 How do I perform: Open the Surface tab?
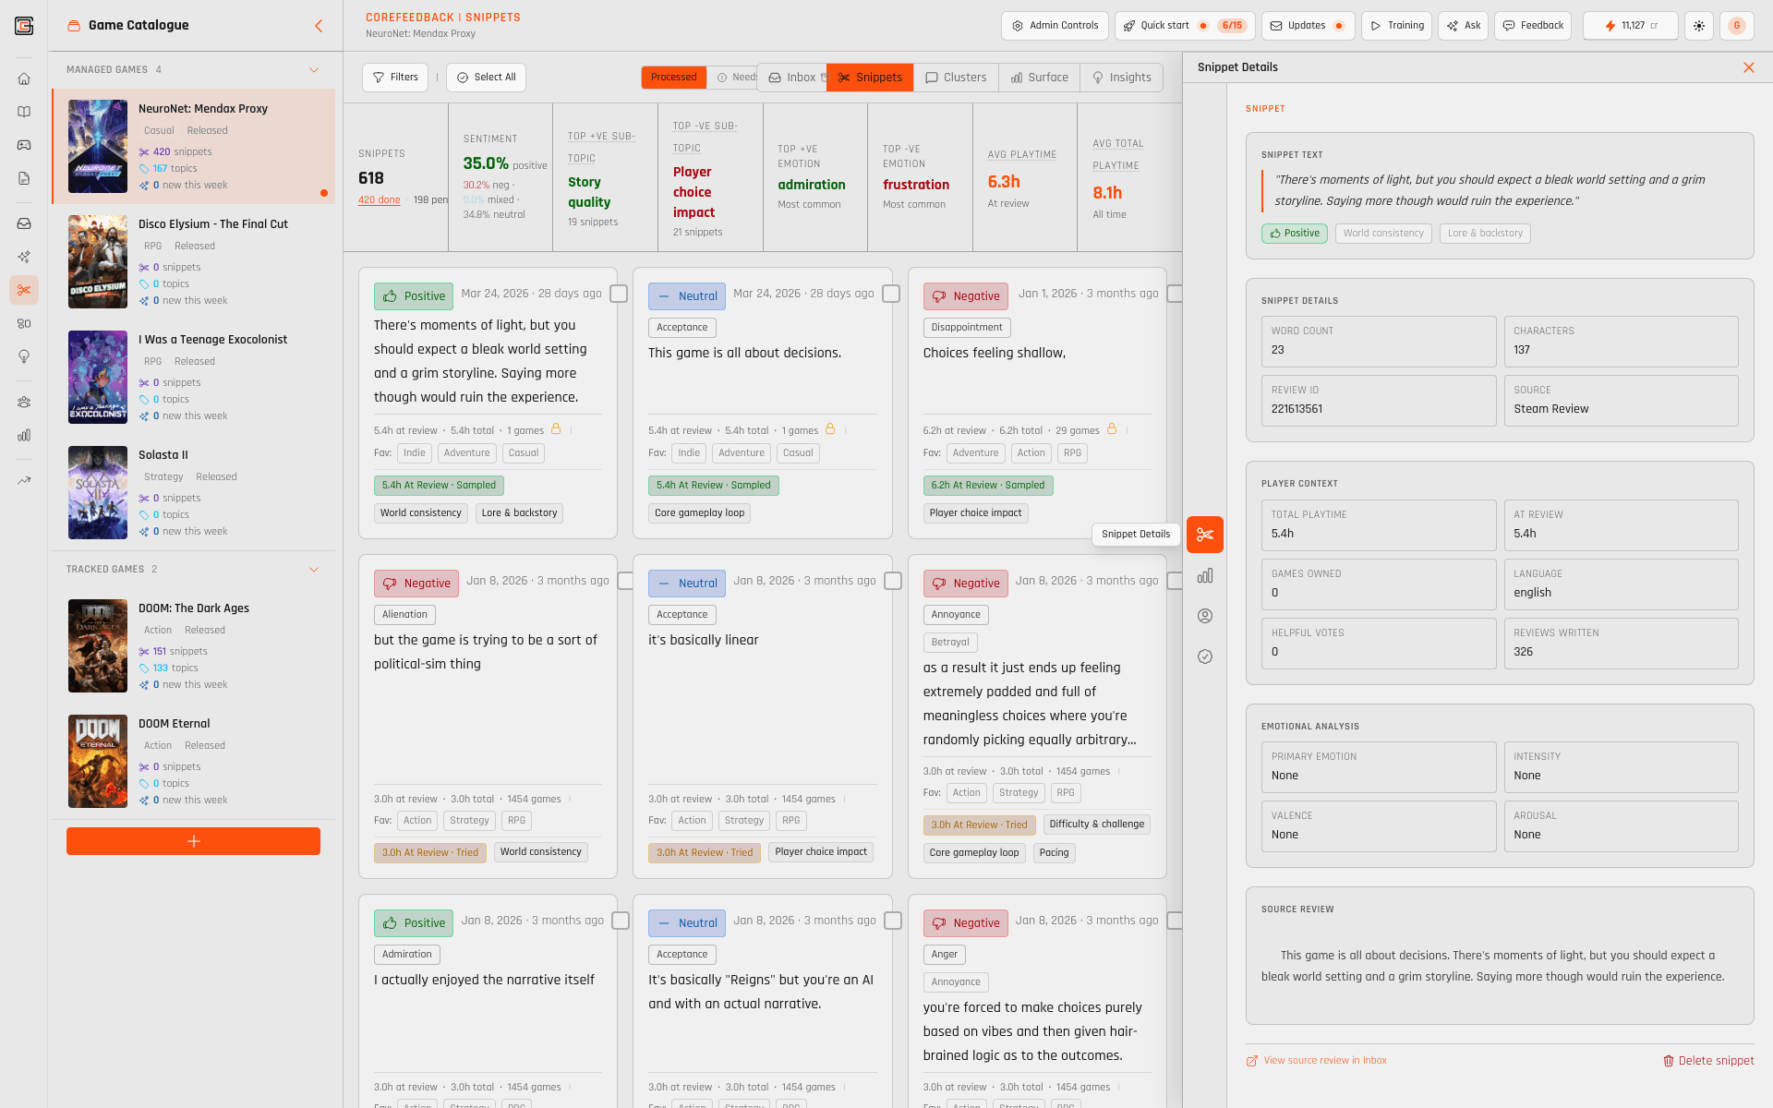coord(1039,78)
